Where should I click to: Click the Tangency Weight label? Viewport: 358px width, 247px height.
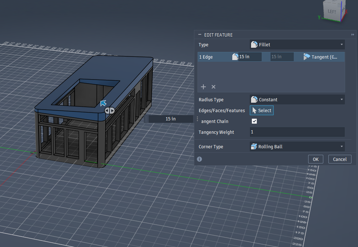[216, 132]
